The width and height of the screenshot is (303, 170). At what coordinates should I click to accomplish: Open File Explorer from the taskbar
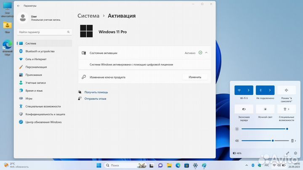(169, 165)
